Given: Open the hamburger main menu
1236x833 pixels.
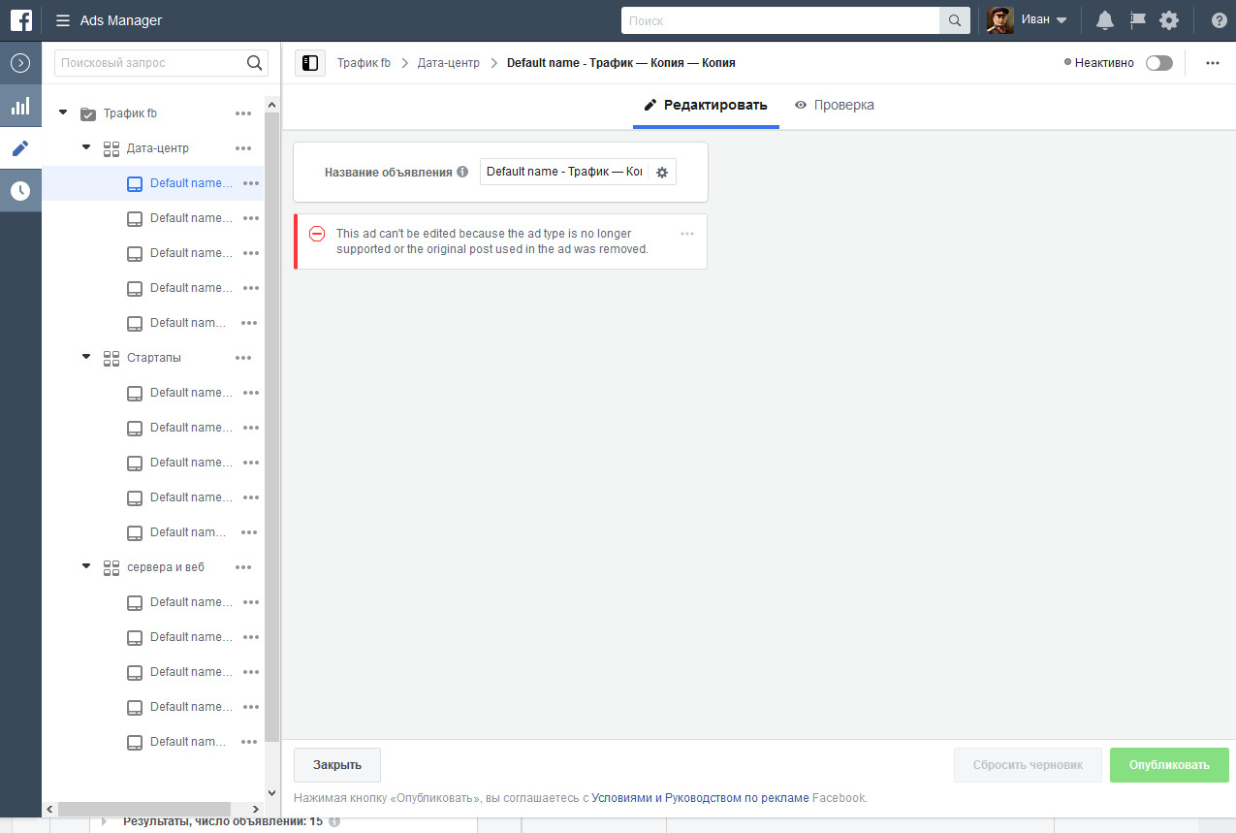Looking at the screenshot, I should (x=63, y=20).
